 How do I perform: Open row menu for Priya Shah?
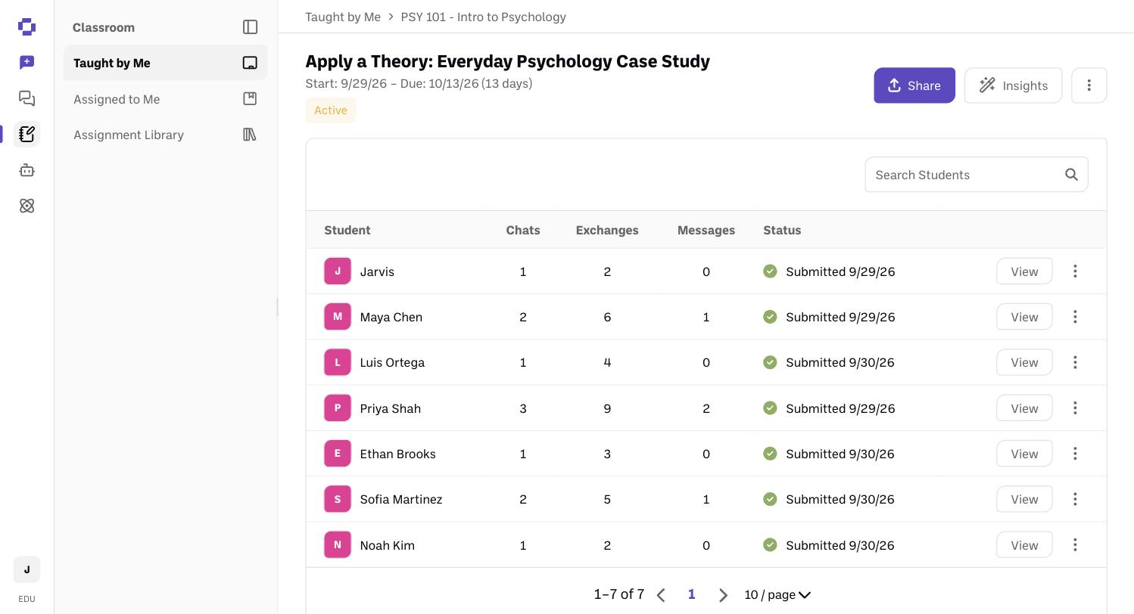coord(1075,408)
